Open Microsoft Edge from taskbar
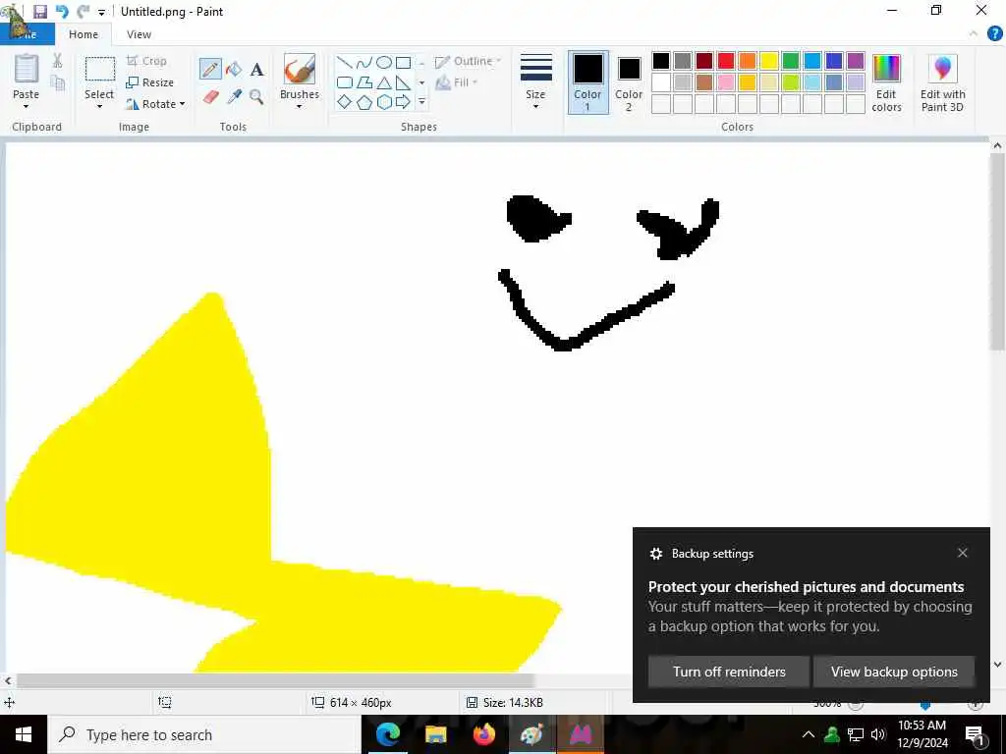Viewport: 1006px width, 754px height. pyautogui.click(x=387, y=734)
